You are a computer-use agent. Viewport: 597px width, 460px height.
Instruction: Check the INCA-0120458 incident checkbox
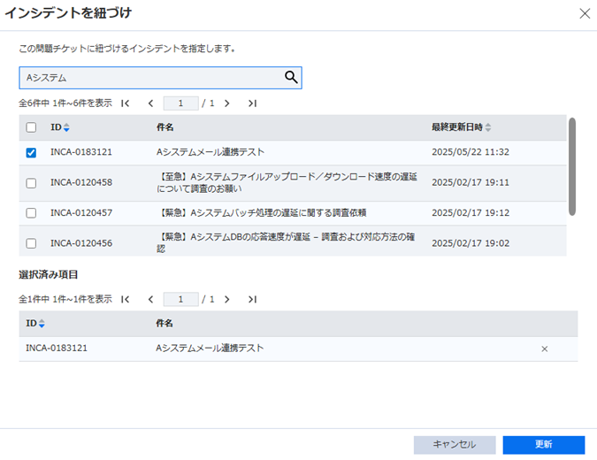click(x=31, y=183)
